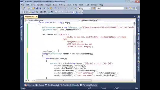
Task: Expand the text editor toolbar options arrow
Action: click(82, 12)
